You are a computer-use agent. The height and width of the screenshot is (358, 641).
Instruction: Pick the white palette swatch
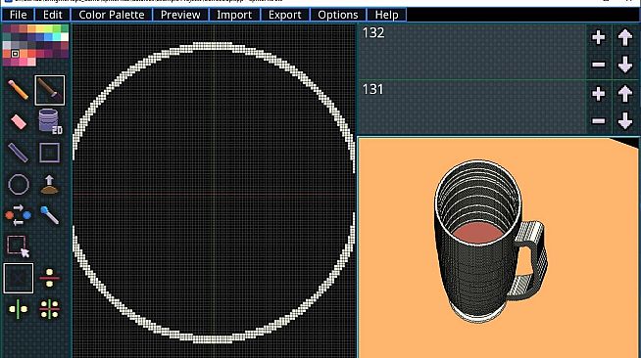tap(65, 37)
